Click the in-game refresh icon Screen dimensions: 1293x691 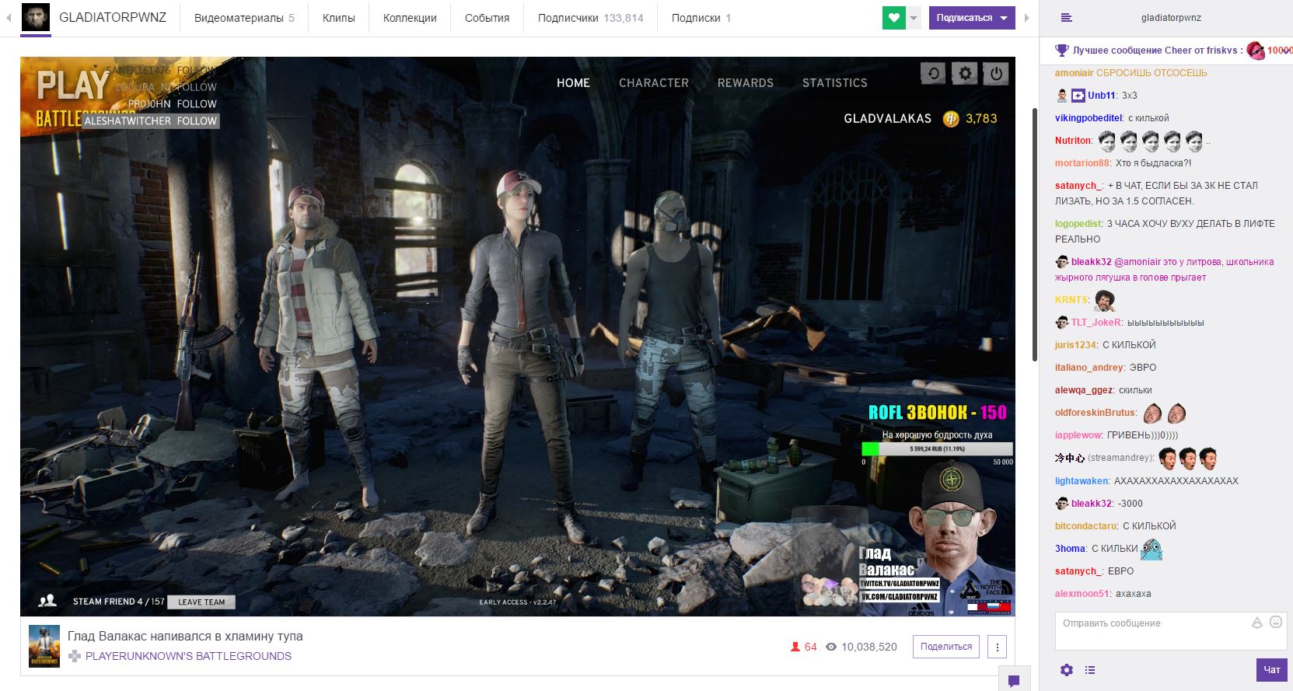933,74
